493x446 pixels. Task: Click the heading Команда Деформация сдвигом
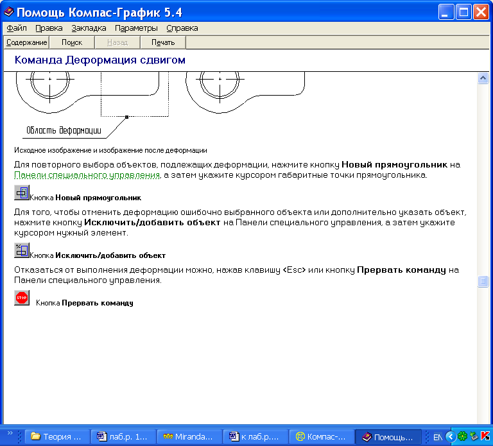[x=100, y=60]
